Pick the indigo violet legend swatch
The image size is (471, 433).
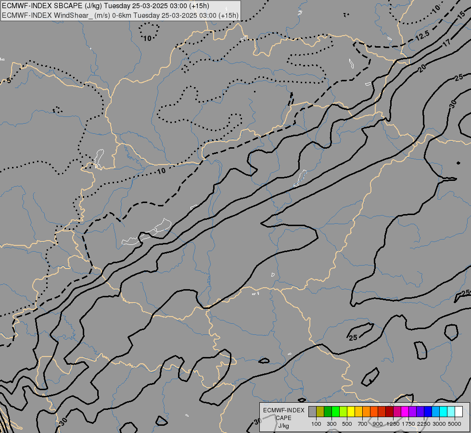pyautogui.click(x=420, y=412)
